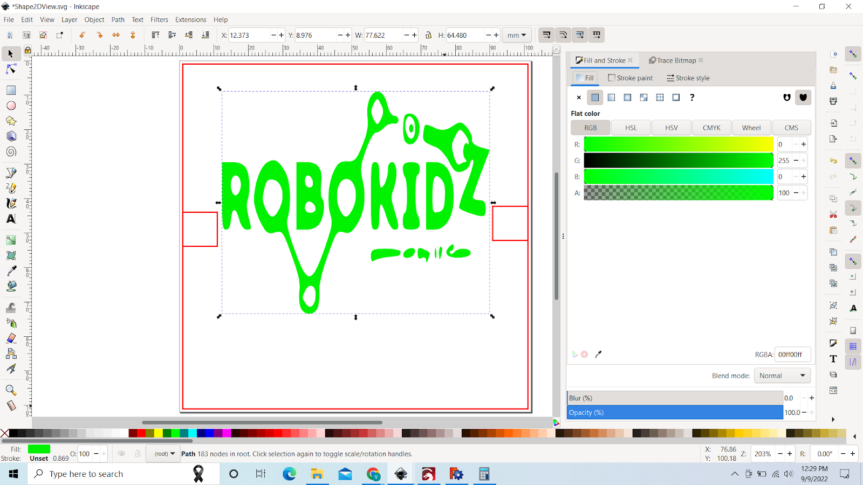Image resolution: width=863 pixels, height=485 pixels.
Task: Select the Paint bucket tool
Action: coord(11,286)
